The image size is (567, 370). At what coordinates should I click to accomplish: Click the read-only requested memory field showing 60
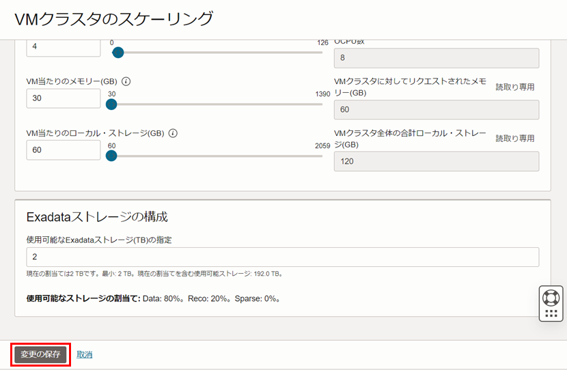click(436, 110)
